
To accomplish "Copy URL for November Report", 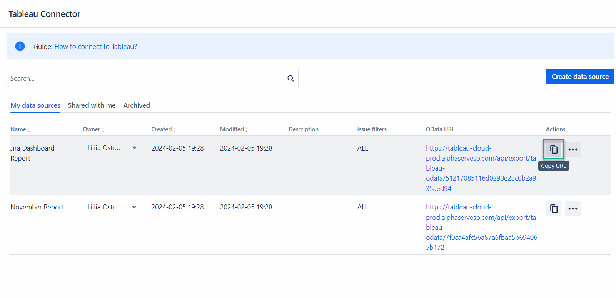I will point(554,209).
